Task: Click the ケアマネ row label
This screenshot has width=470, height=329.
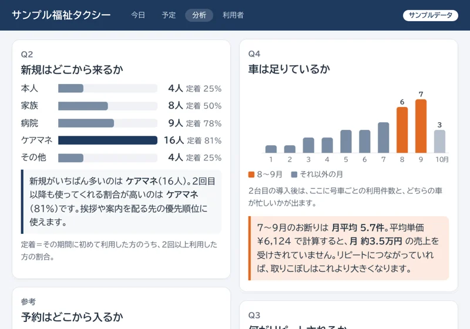Action: (x=36, y=140)
